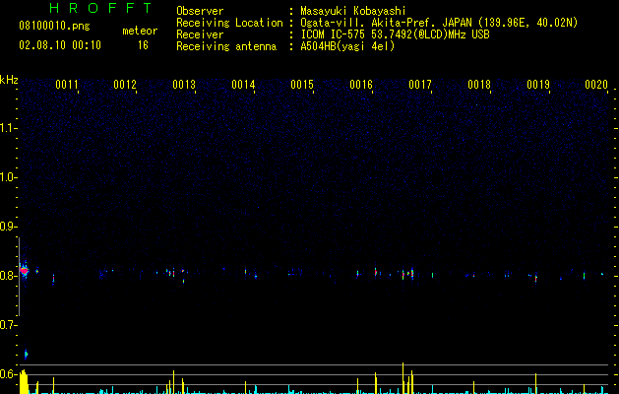
Task: Click the kHz axis unit label
Action: tap(9, 80)
